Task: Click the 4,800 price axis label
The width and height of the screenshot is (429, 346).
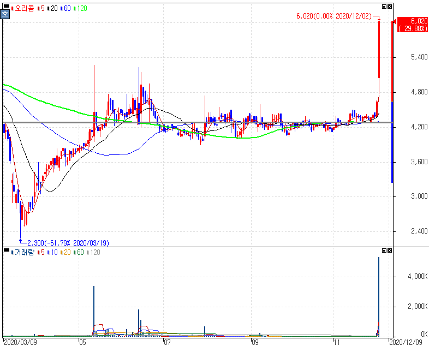Action: (x=419, y=92)
